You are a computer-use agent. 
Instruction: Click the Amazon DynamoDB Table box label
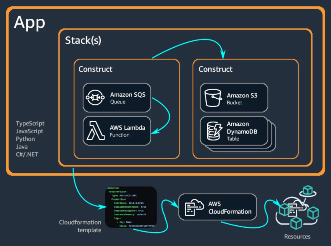pyautogui.click(x=242, y=131)
